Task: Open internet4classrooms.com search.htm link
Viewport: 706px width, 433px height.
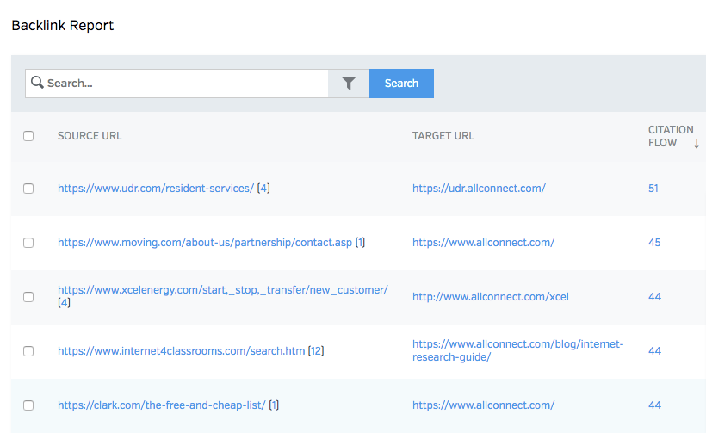Action: click(x=181, y=351)
